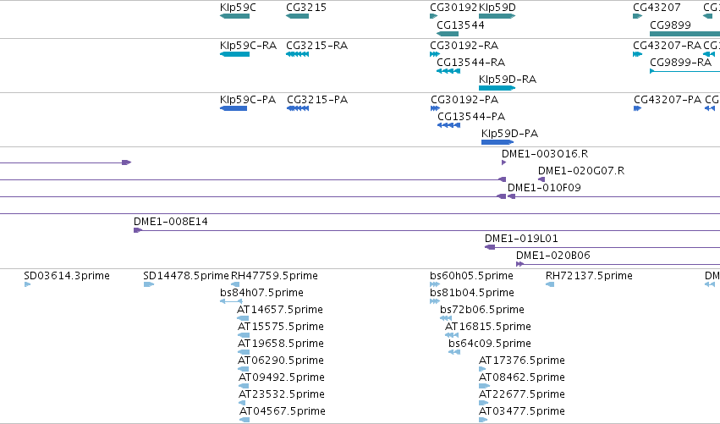
Task: Select the Klp59D gene bar
Action: coord(497,16)
